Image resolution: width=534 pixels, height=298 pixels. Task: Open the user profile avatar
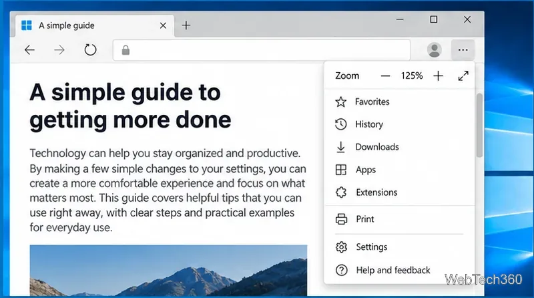click(435, 50)
